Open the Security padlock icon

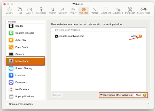[x=63, y=10]
